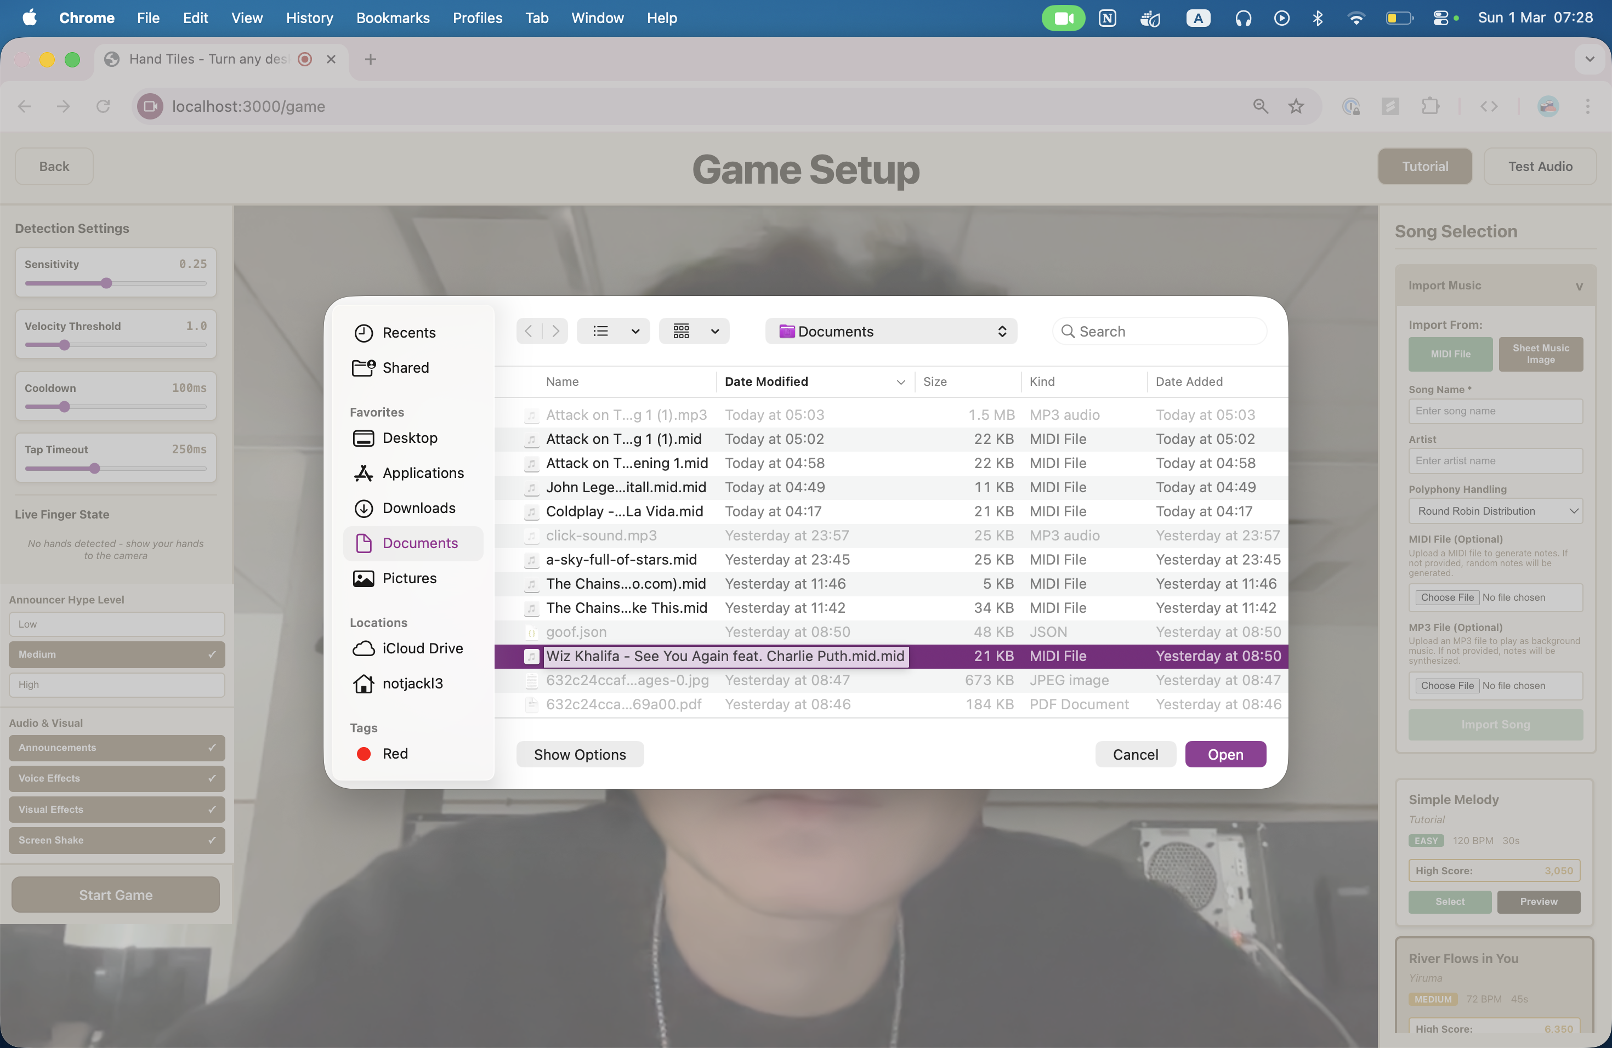Expand the list view options dropdown
The width and height of the screenshot is (1612, 1048).
[x=634, y=331]
